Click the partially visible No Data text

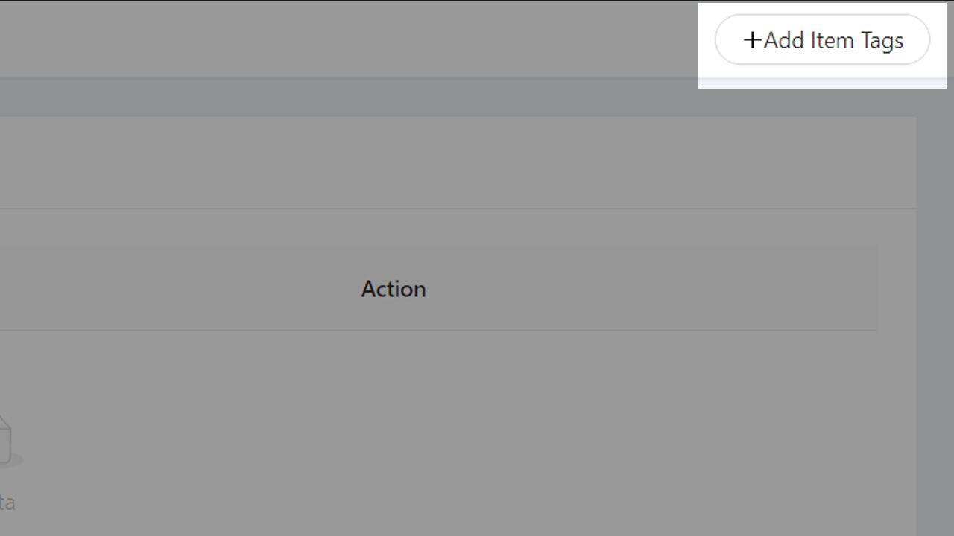click(7, 502)
